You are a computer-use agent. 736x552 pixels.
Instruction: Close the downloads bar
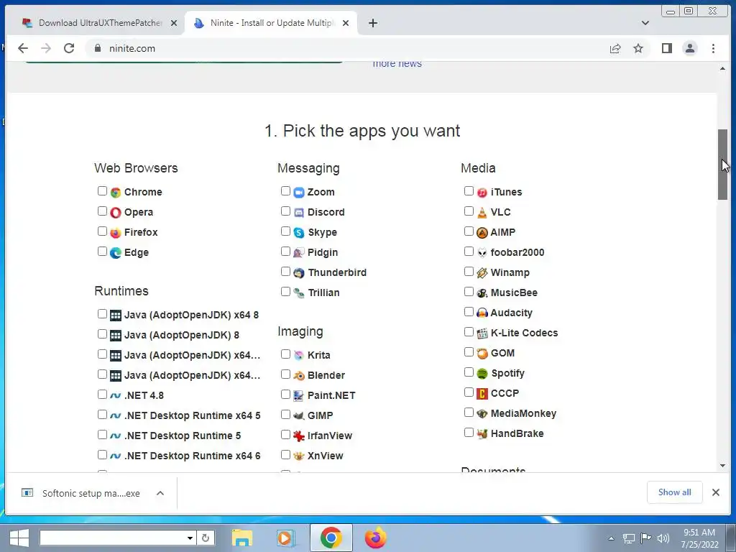715,492
